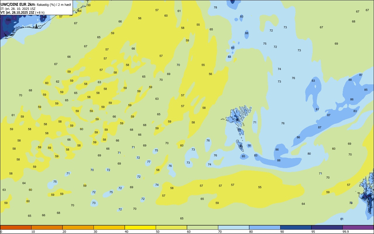Image resolution: width=374 pixels, height=234 pixels.
Task: Click the orange 10–20 legend swatch
Action: [x=47, y=227]
